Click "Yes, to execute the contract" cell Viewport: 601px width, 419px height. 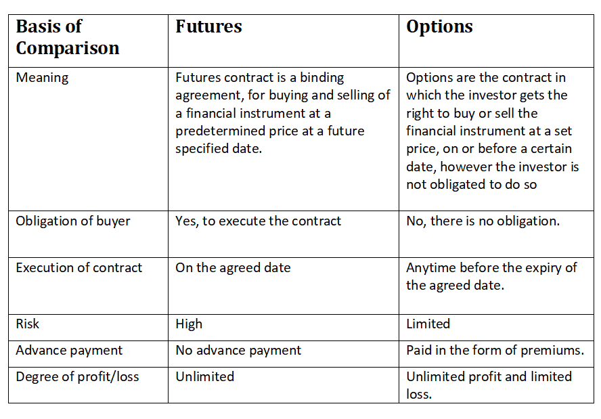pos(258,221)
